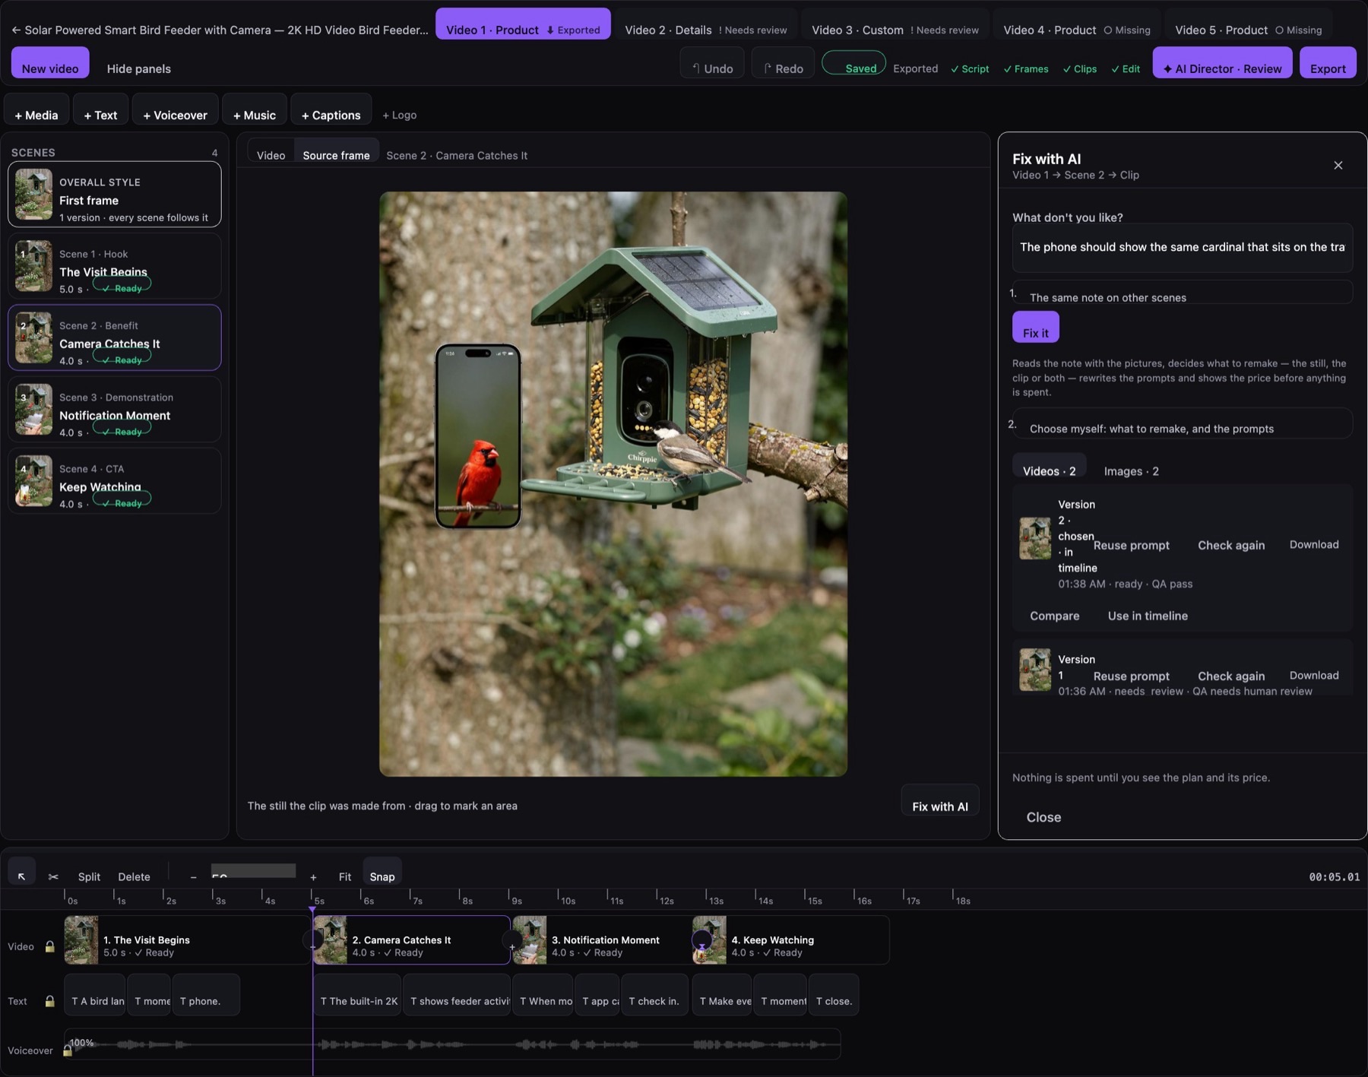Click Compare under Version 2
This screenshot has width=1368, height=1077.
click(x=1054, y=616)
